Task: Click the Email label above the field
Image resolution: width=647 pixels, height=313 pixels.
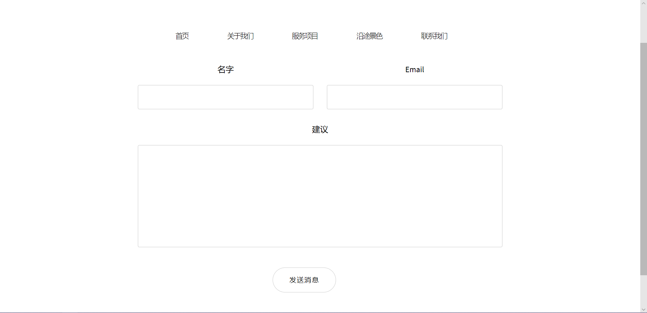Action: (414, 69)
